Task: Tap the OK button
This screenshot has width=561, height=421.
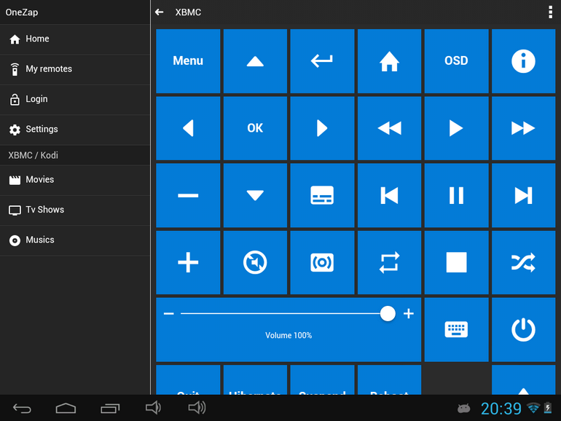Action: (x=255, y=128)
